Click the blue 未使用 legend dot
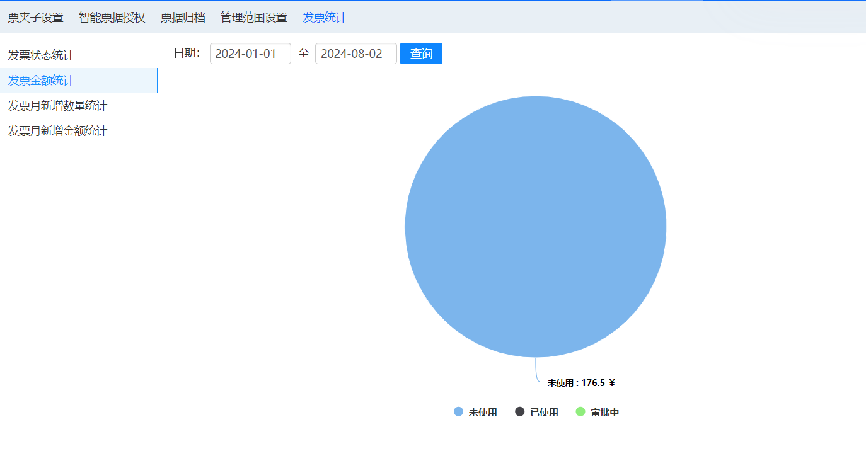866x456 pixels. click(x=458, y=412)
